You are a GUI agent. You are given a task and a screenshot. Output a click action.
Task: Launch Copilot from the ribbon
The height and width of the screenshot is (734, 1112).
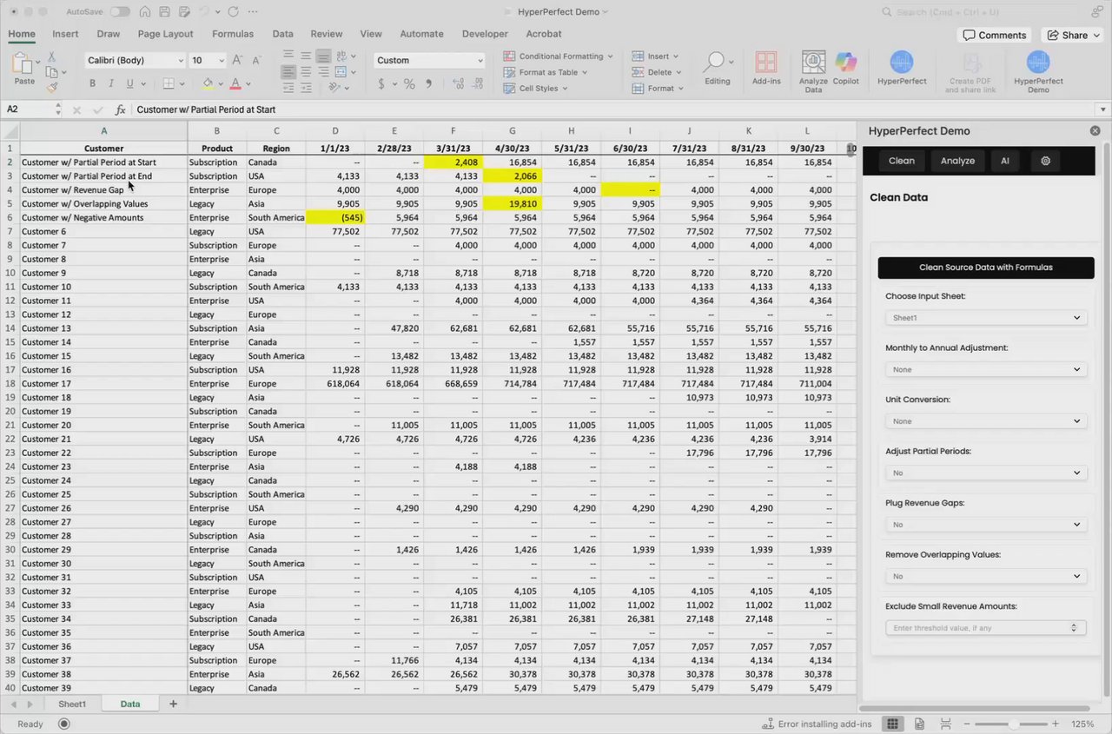click(845, 69)
